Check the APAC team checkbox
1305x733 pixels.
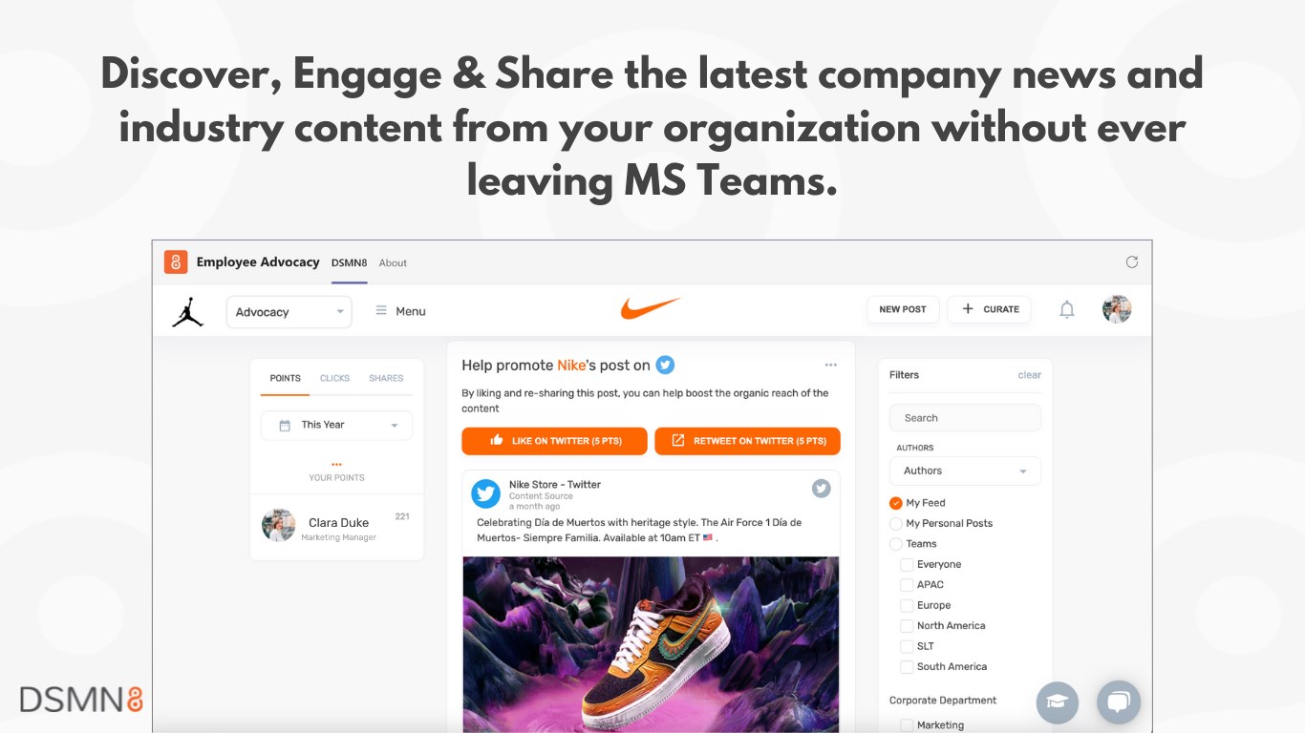(x=907, y=585)
